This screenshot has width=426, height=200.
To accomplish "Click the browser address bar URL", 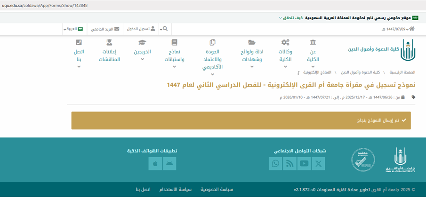I will click(x=45, y=5).
